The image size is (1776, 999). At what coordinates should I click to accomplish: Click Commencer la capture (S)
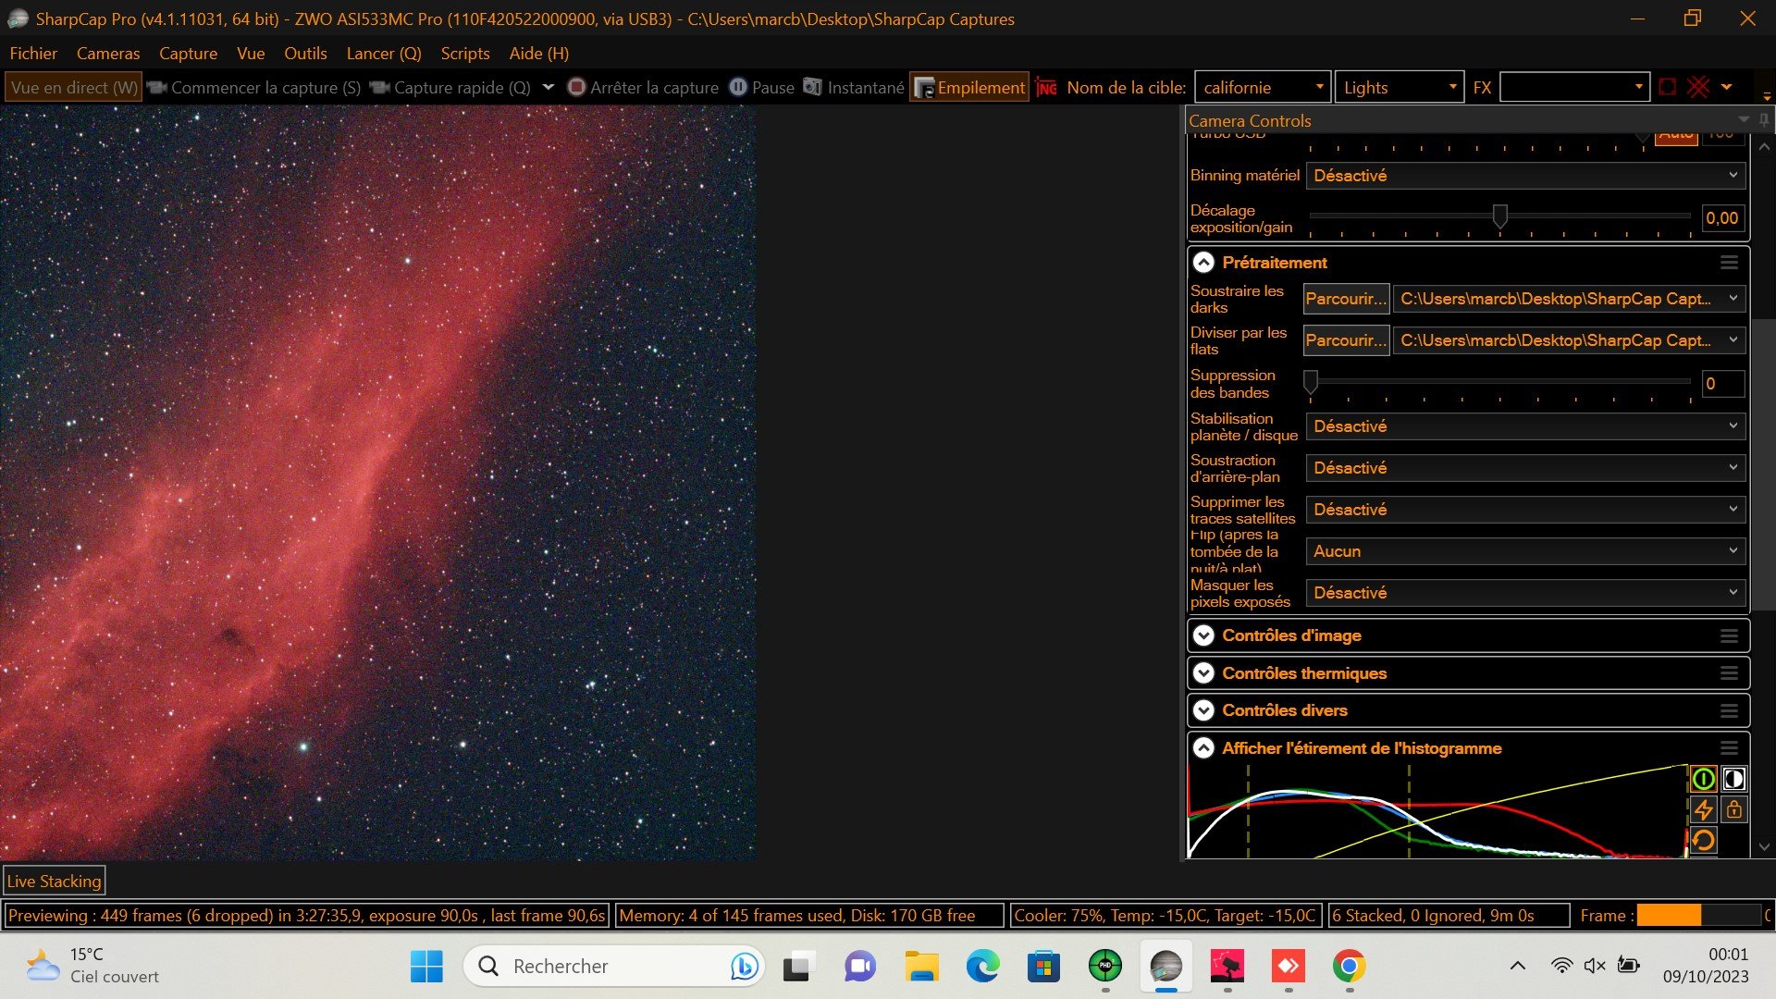[x=254, y=88]
